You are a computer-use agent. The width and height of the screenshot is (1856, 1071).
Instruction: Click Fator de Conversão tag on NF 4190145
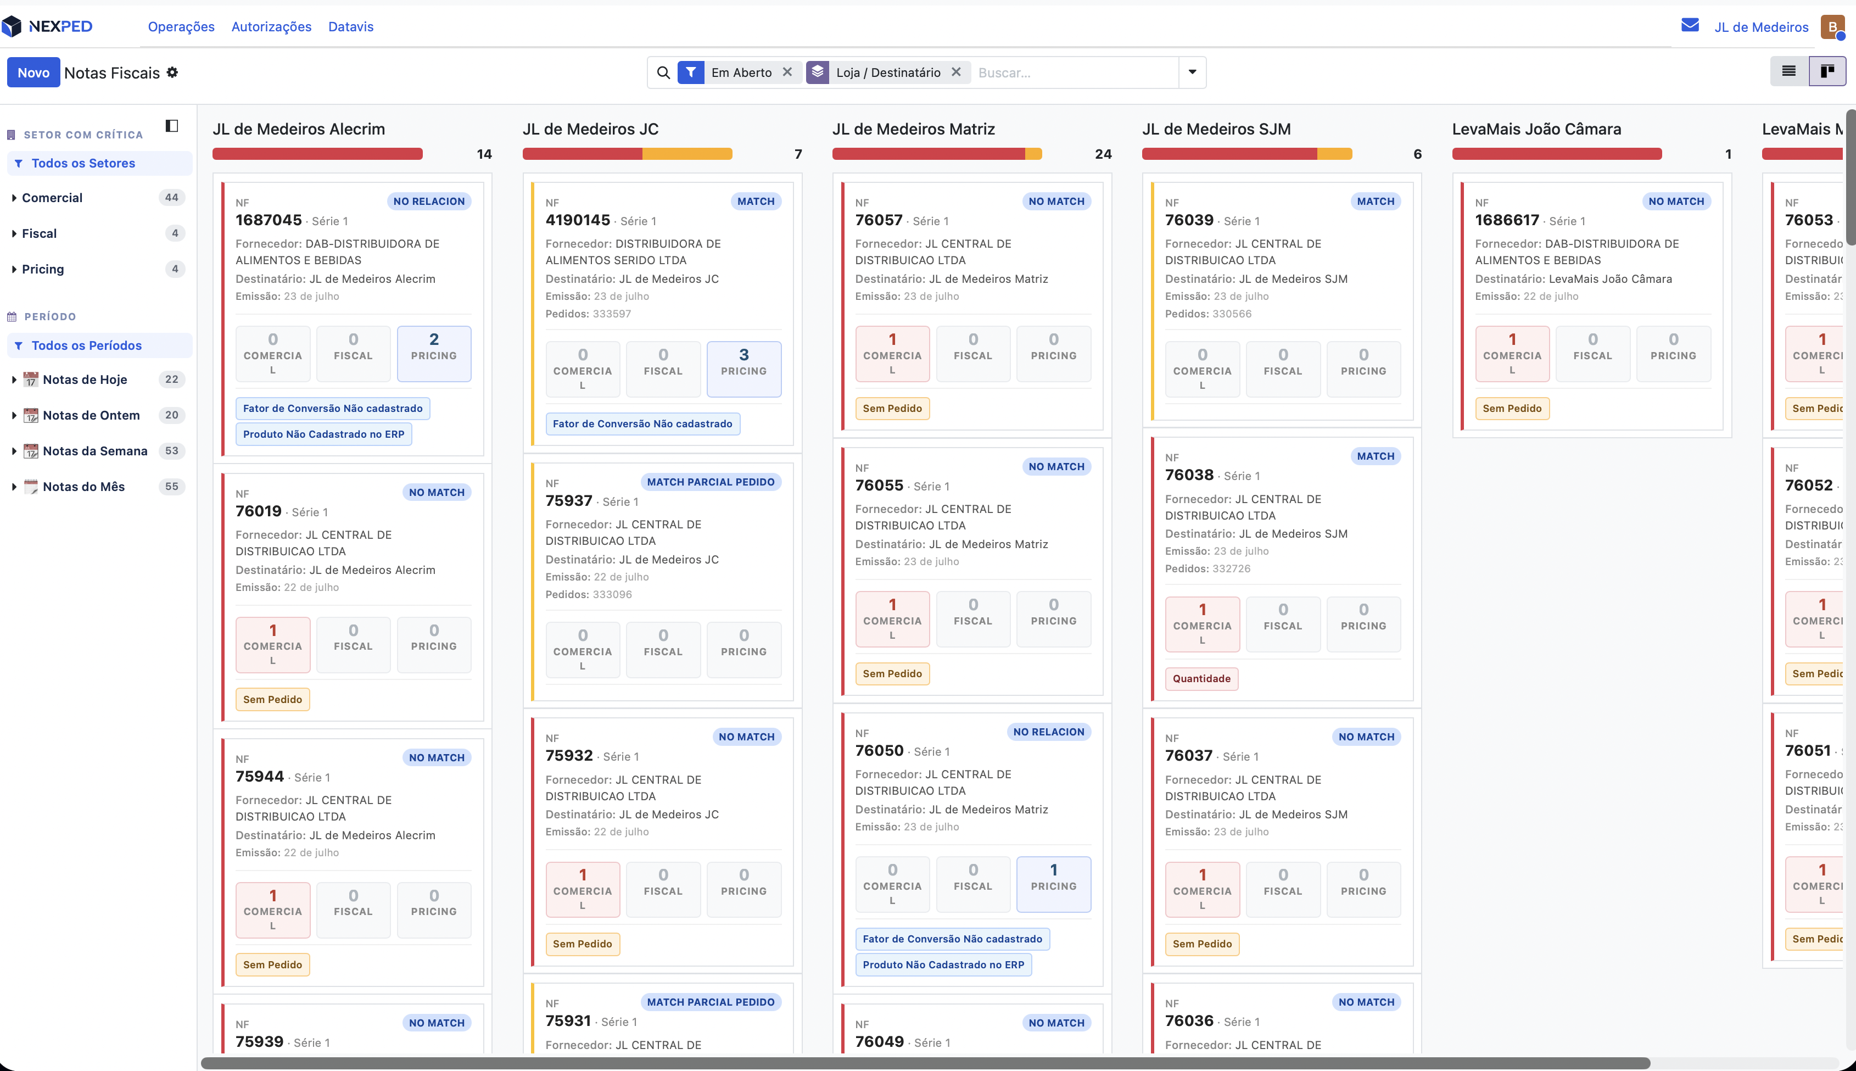(642, 423)
